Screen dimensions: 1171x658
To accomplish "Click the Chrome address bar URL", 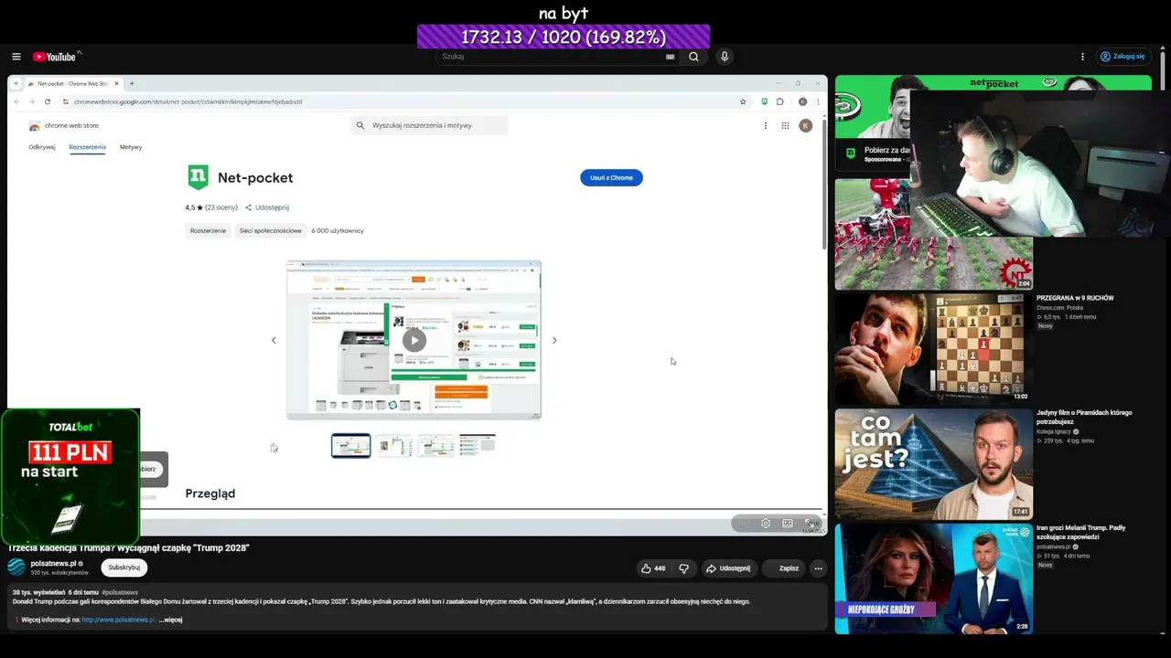I will click(x=188, y=101).
